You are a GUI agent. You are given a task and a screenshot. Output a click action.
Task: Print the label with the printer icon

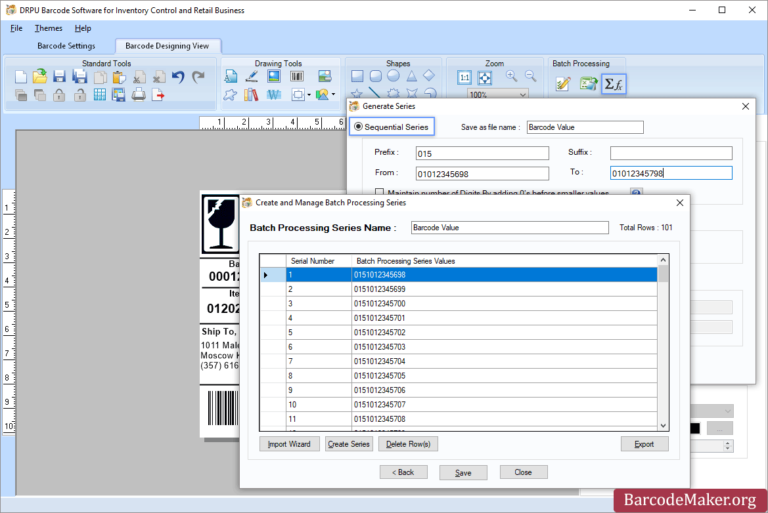pos(139,94)
